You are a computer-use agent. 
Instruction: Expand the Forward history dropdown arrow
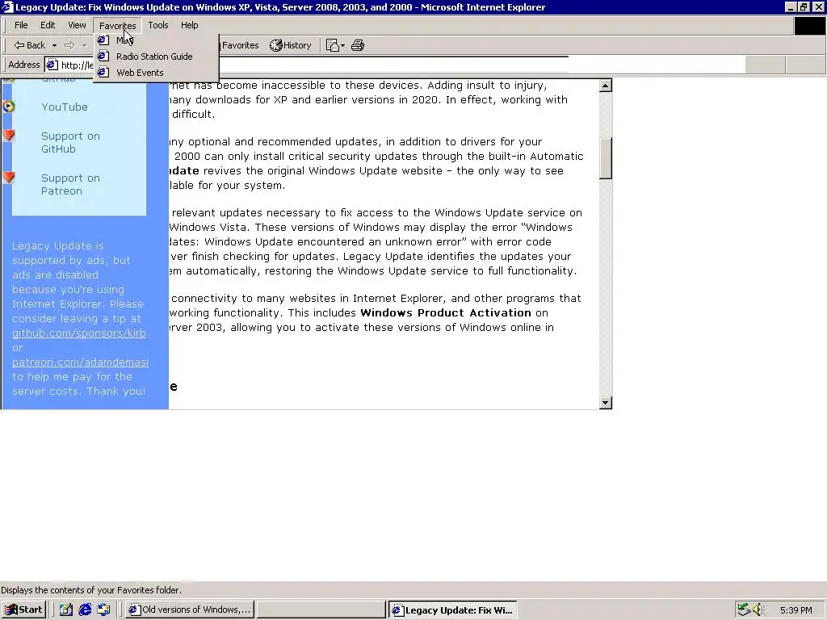84,45
